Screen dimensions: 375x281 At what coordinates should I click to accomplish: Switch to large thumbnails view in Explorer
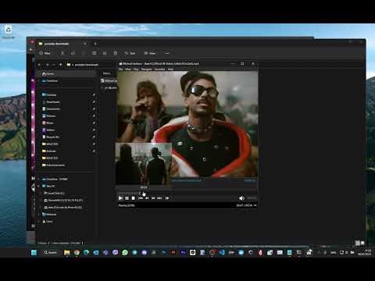[x=362, y=243]
